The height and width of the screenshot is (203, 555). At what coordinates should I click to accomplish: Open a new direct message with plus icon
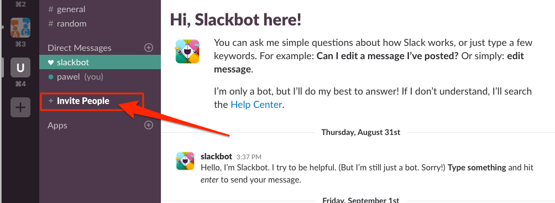(149, 48)
